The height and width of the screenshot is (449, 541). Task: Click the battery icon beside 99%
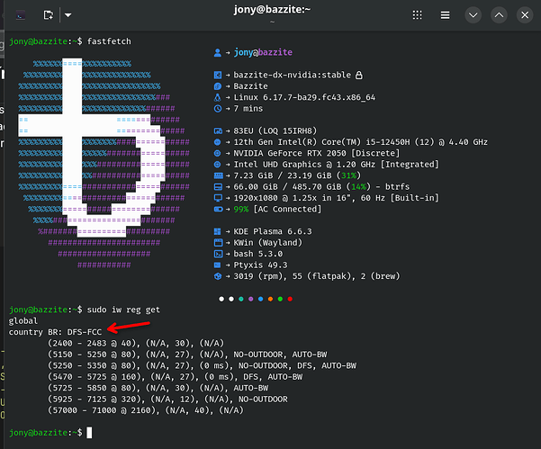[x=218, y=208]
